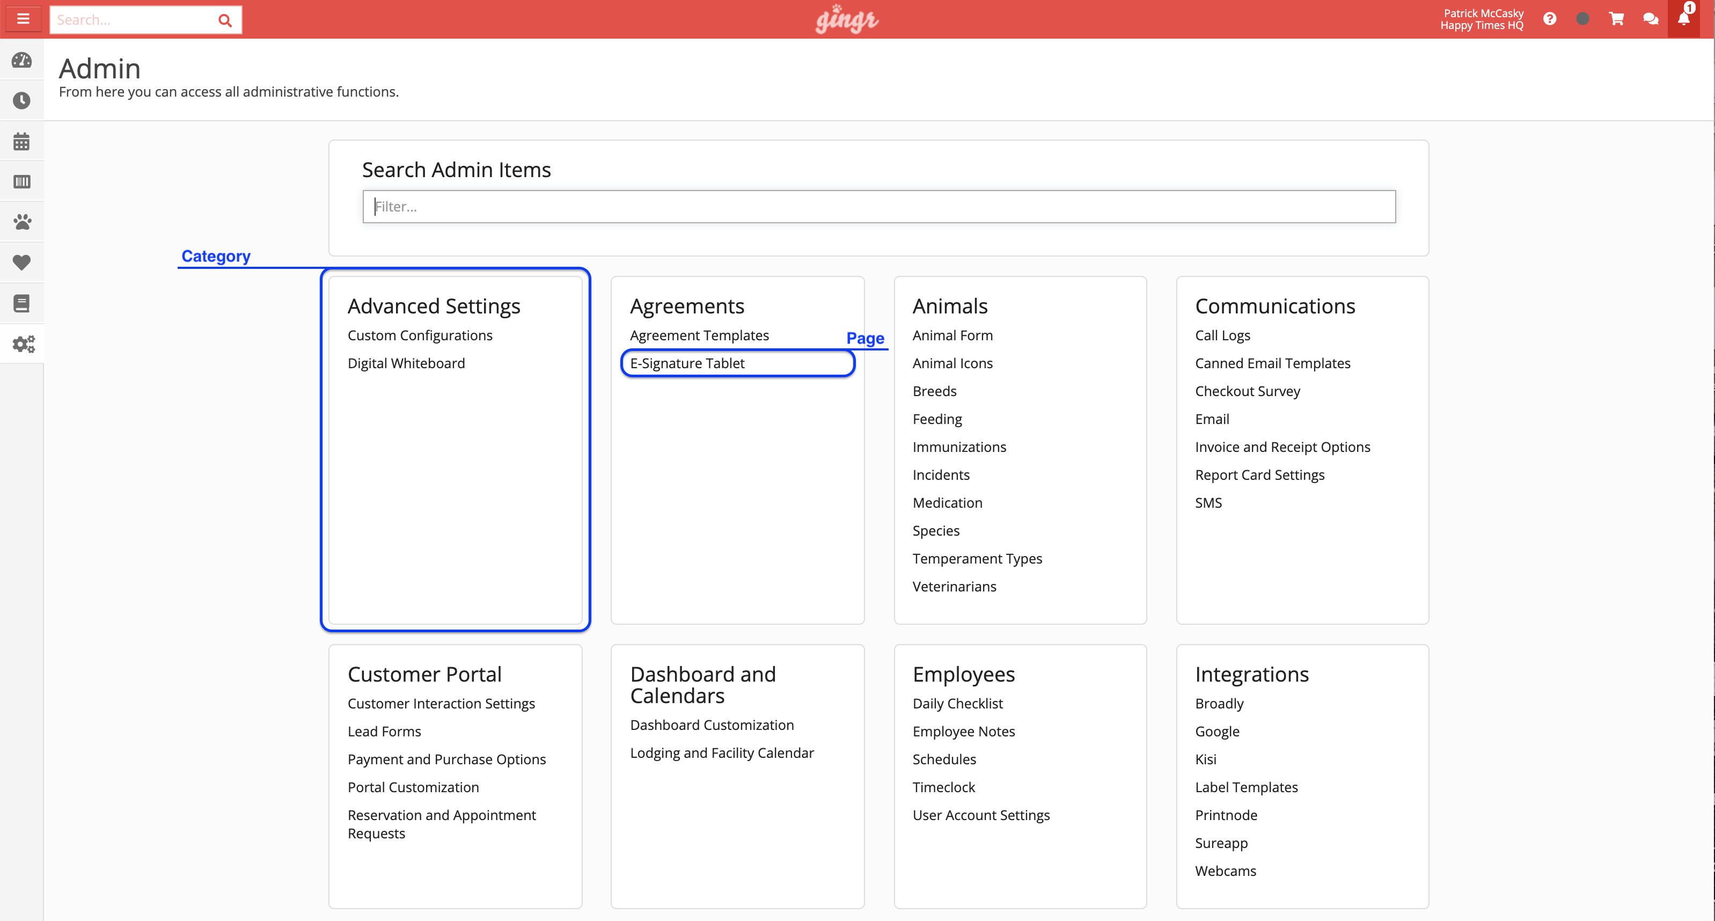Open Agreement Templates
Screen dimensions: 1715x921
point(700,335)
